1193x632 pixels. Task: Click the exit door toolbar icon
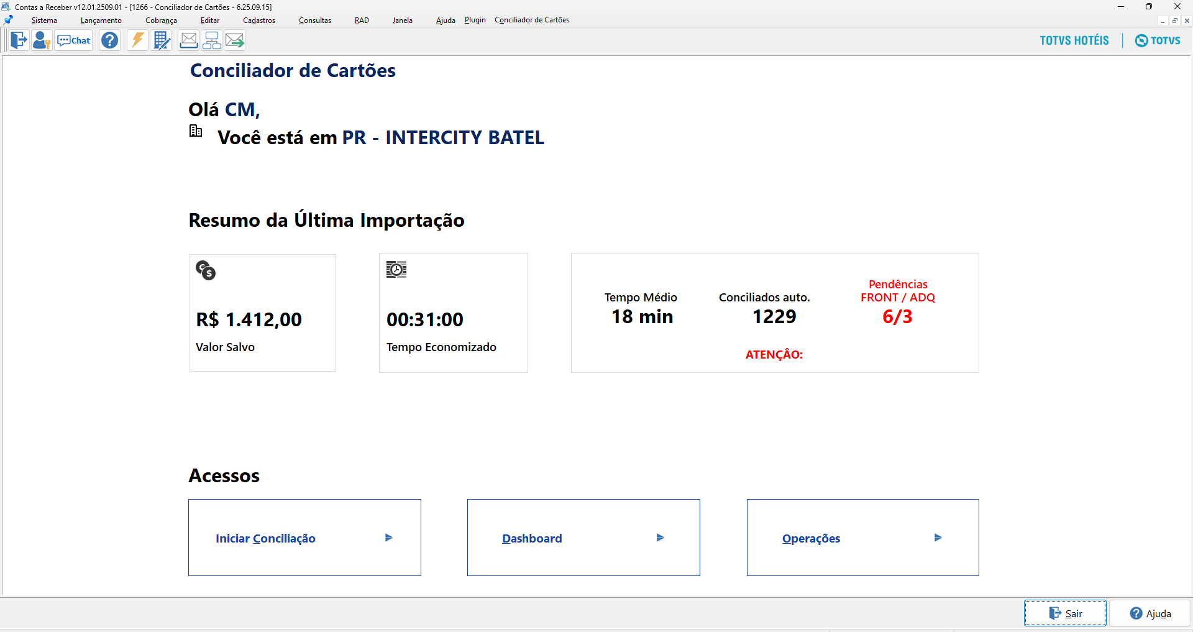coord(19,40)
